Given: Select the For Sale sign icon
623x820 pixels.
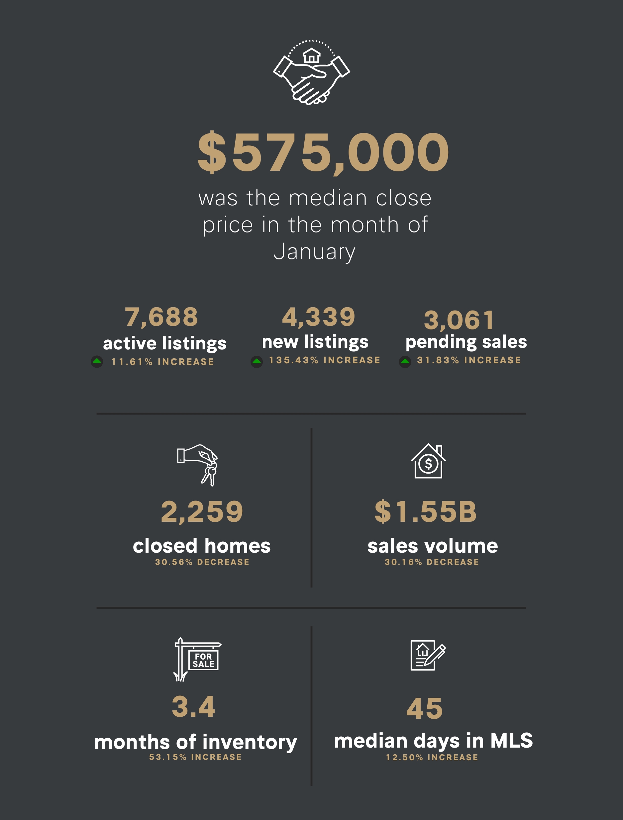Looking at the screenshot, I should (197, 660).
